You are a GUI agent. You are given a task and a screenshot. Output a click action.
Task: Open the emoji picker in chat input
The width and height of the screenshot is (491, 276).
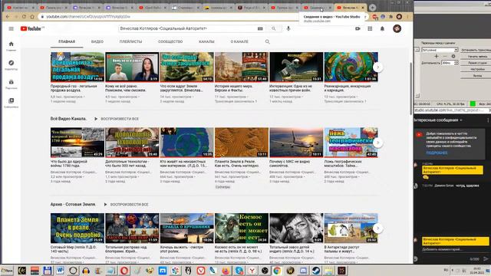pyautogui.click(x=416, y=259)
